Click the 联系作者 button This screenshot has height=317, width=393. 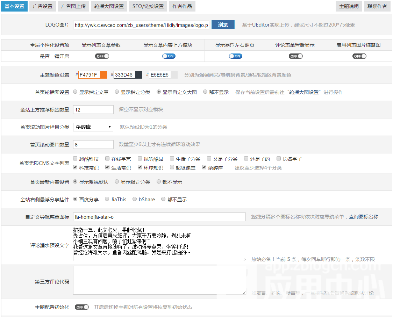pos(377,6)
